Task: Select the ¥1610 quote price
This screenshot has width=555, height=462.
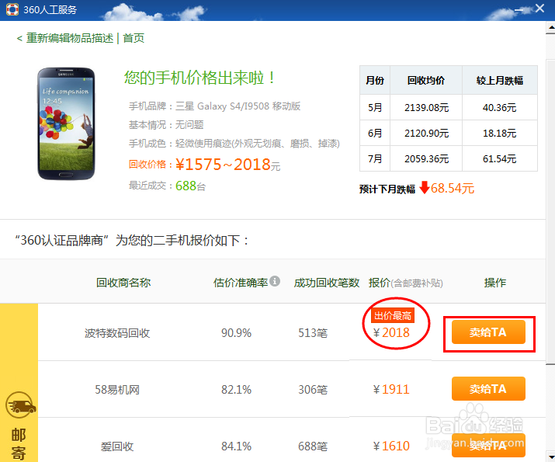Action: [391, 446]
